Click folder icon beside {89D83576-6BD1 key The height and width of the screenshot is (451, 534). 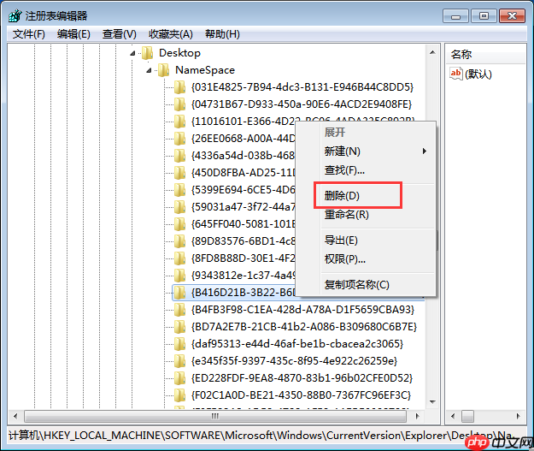pyautogui.click(x=179, y=241)
